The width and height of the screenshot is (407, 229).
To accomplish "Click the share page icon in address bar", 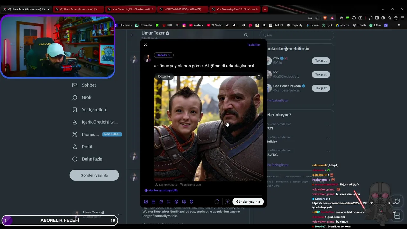I will 317,18.
